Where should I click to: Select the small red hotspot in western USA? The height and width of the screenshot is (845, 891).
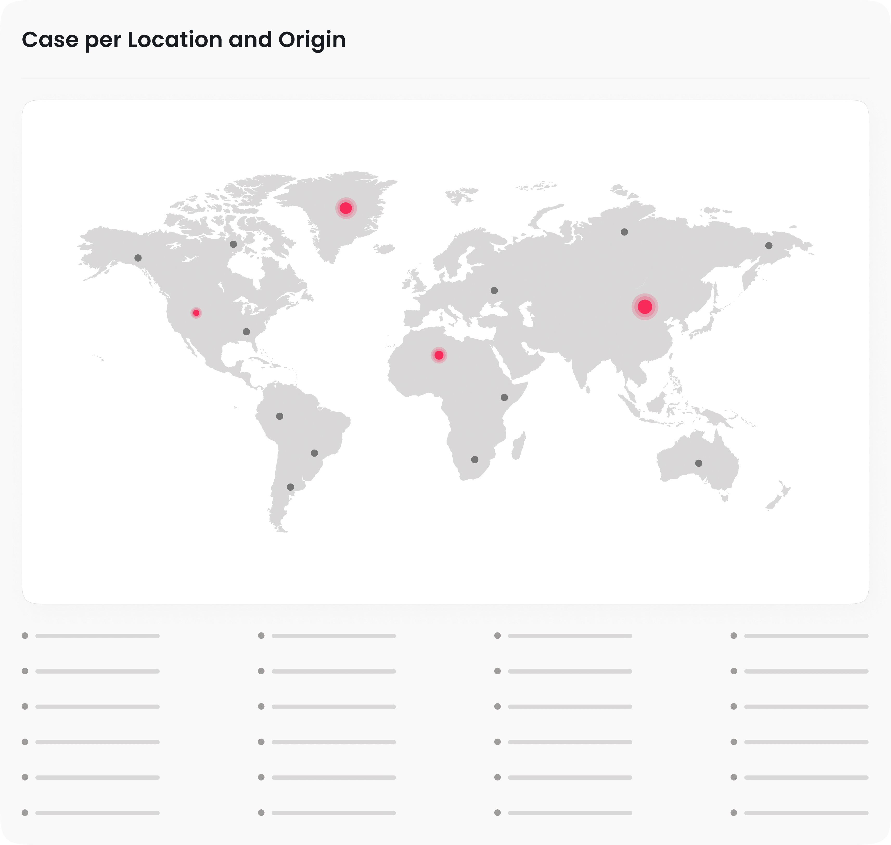pos(196,313)
